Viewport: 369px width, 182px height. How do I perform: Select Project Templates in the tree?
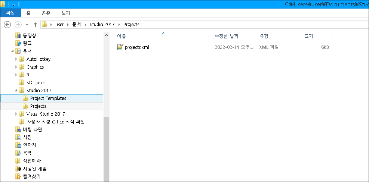click(x=48, y=98)
